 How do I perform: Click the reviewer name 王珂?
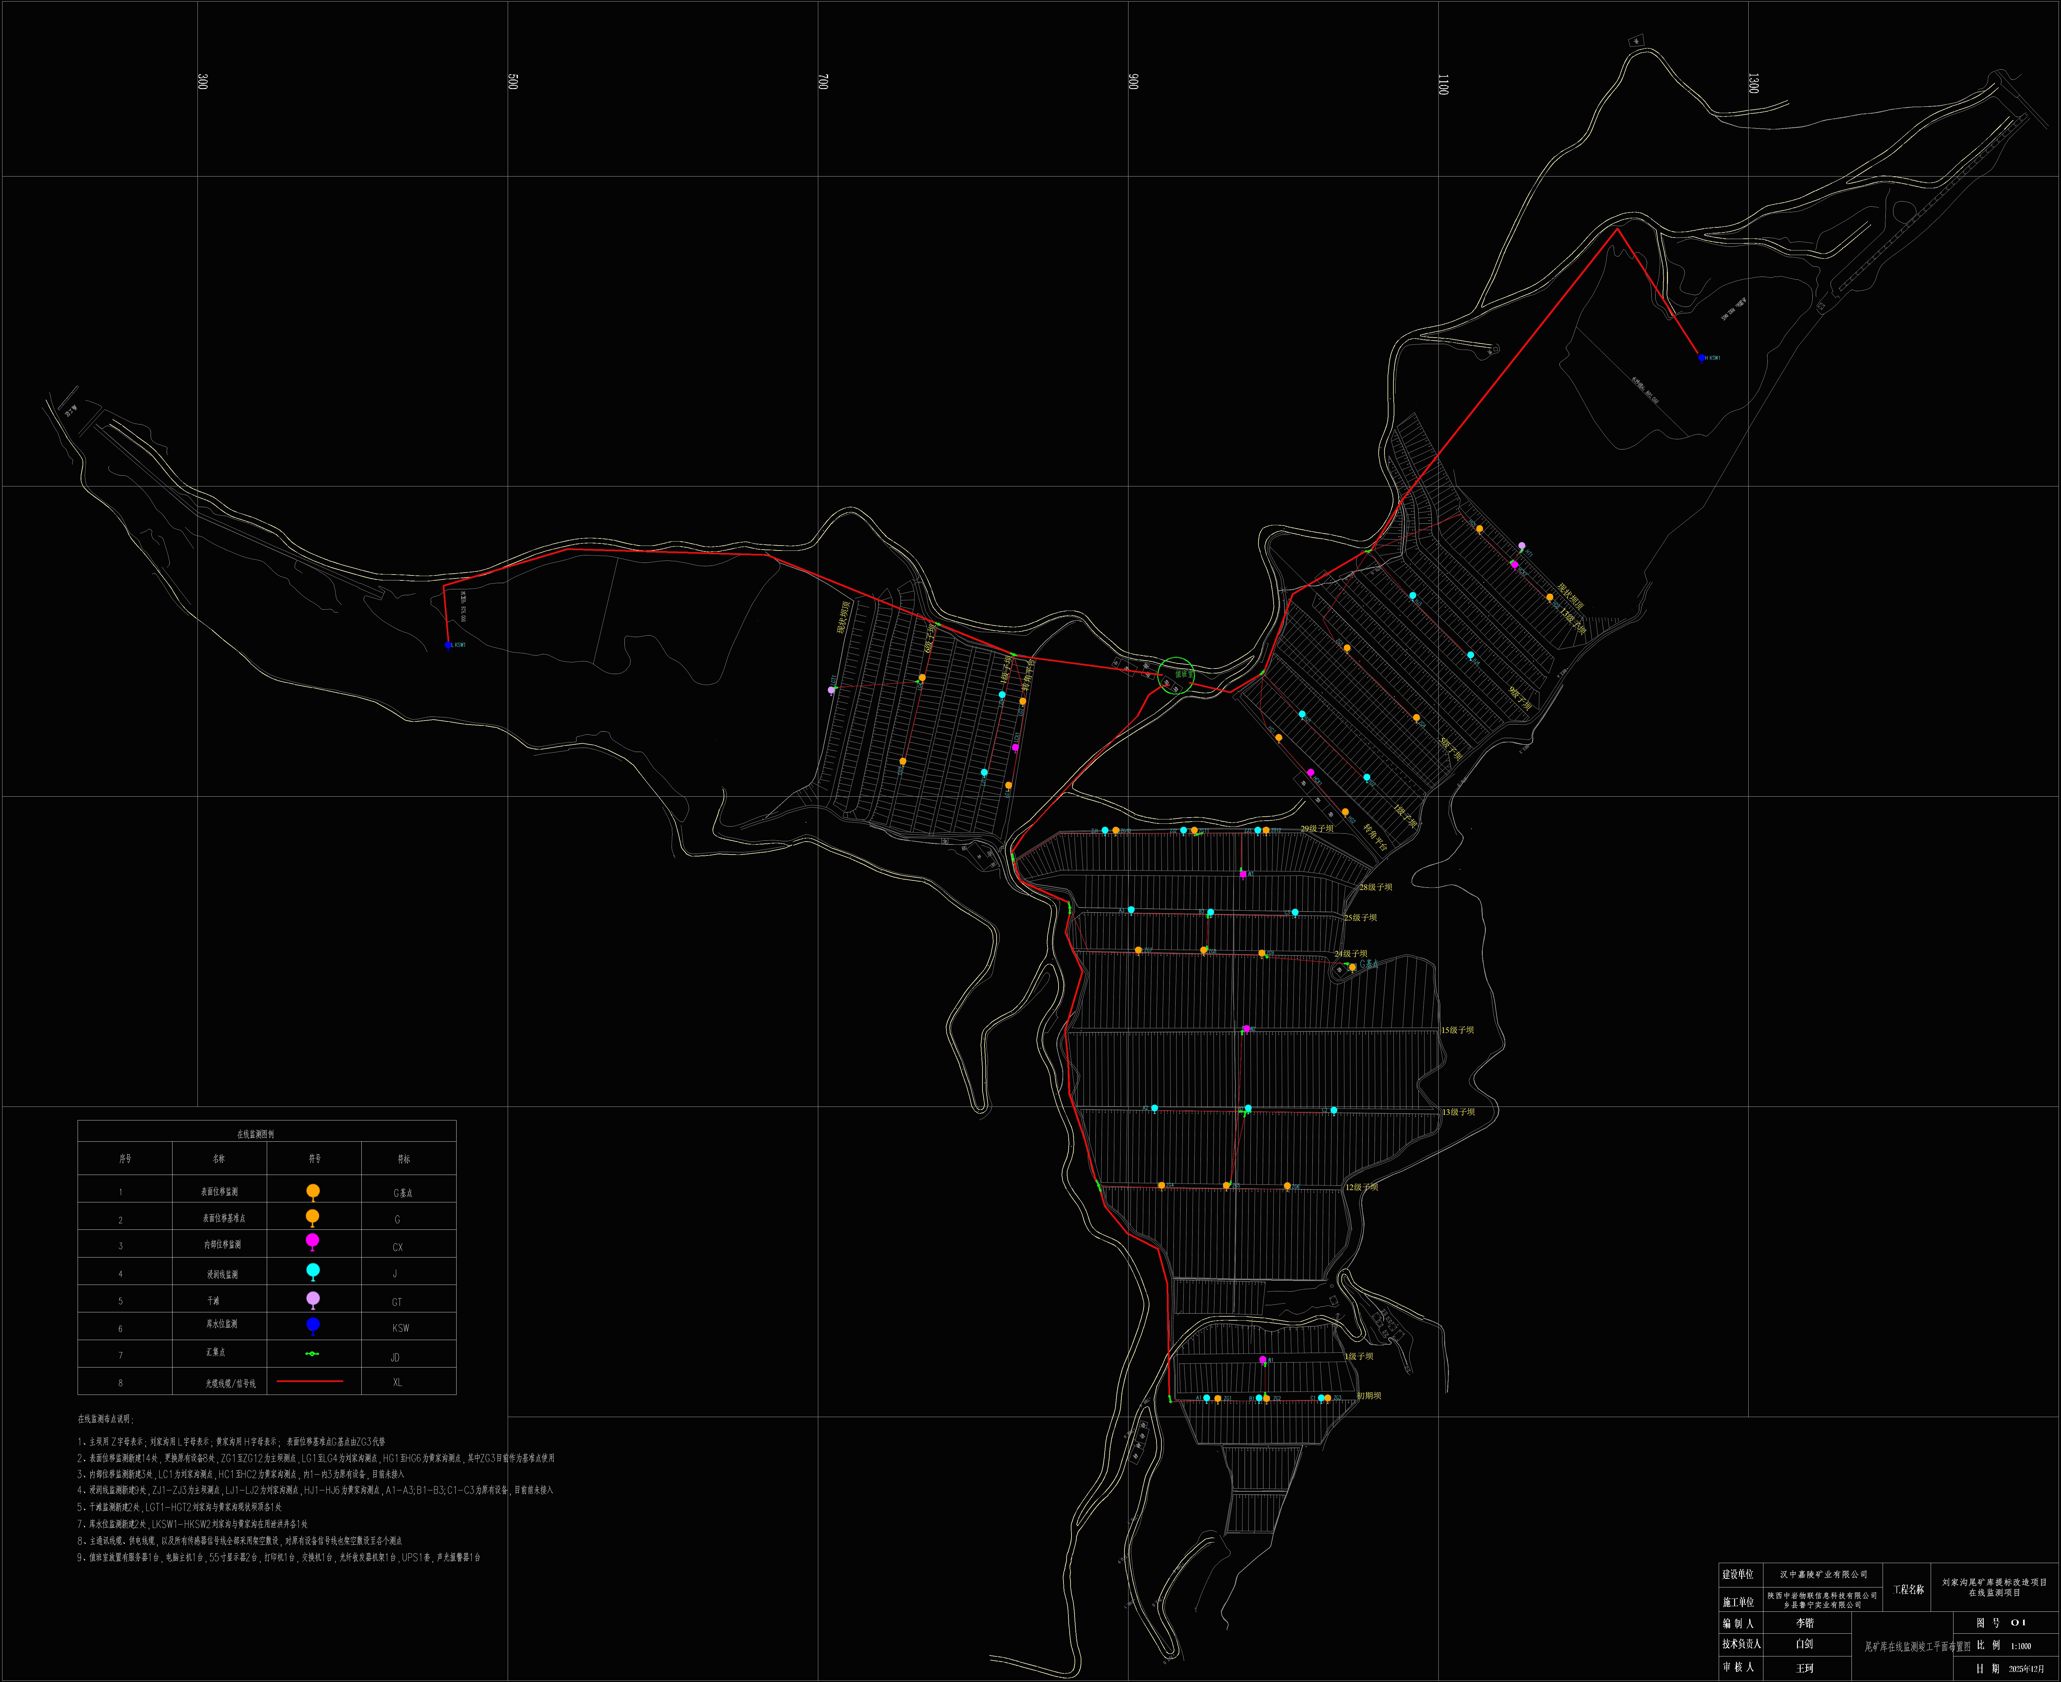(1804, 1668)
